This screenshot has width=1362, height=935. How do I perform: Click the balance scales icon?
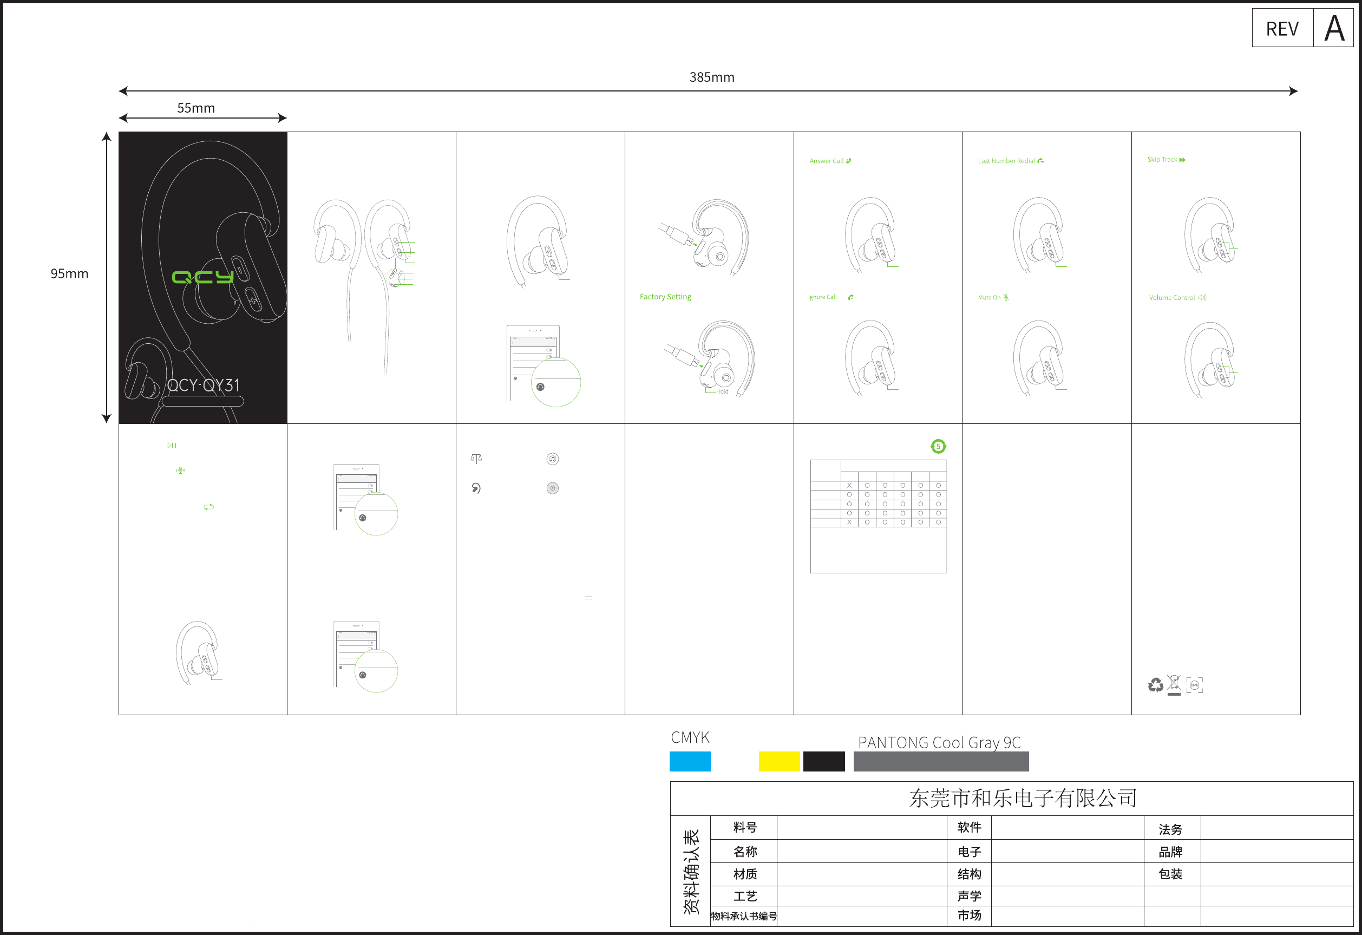point(476,459)
